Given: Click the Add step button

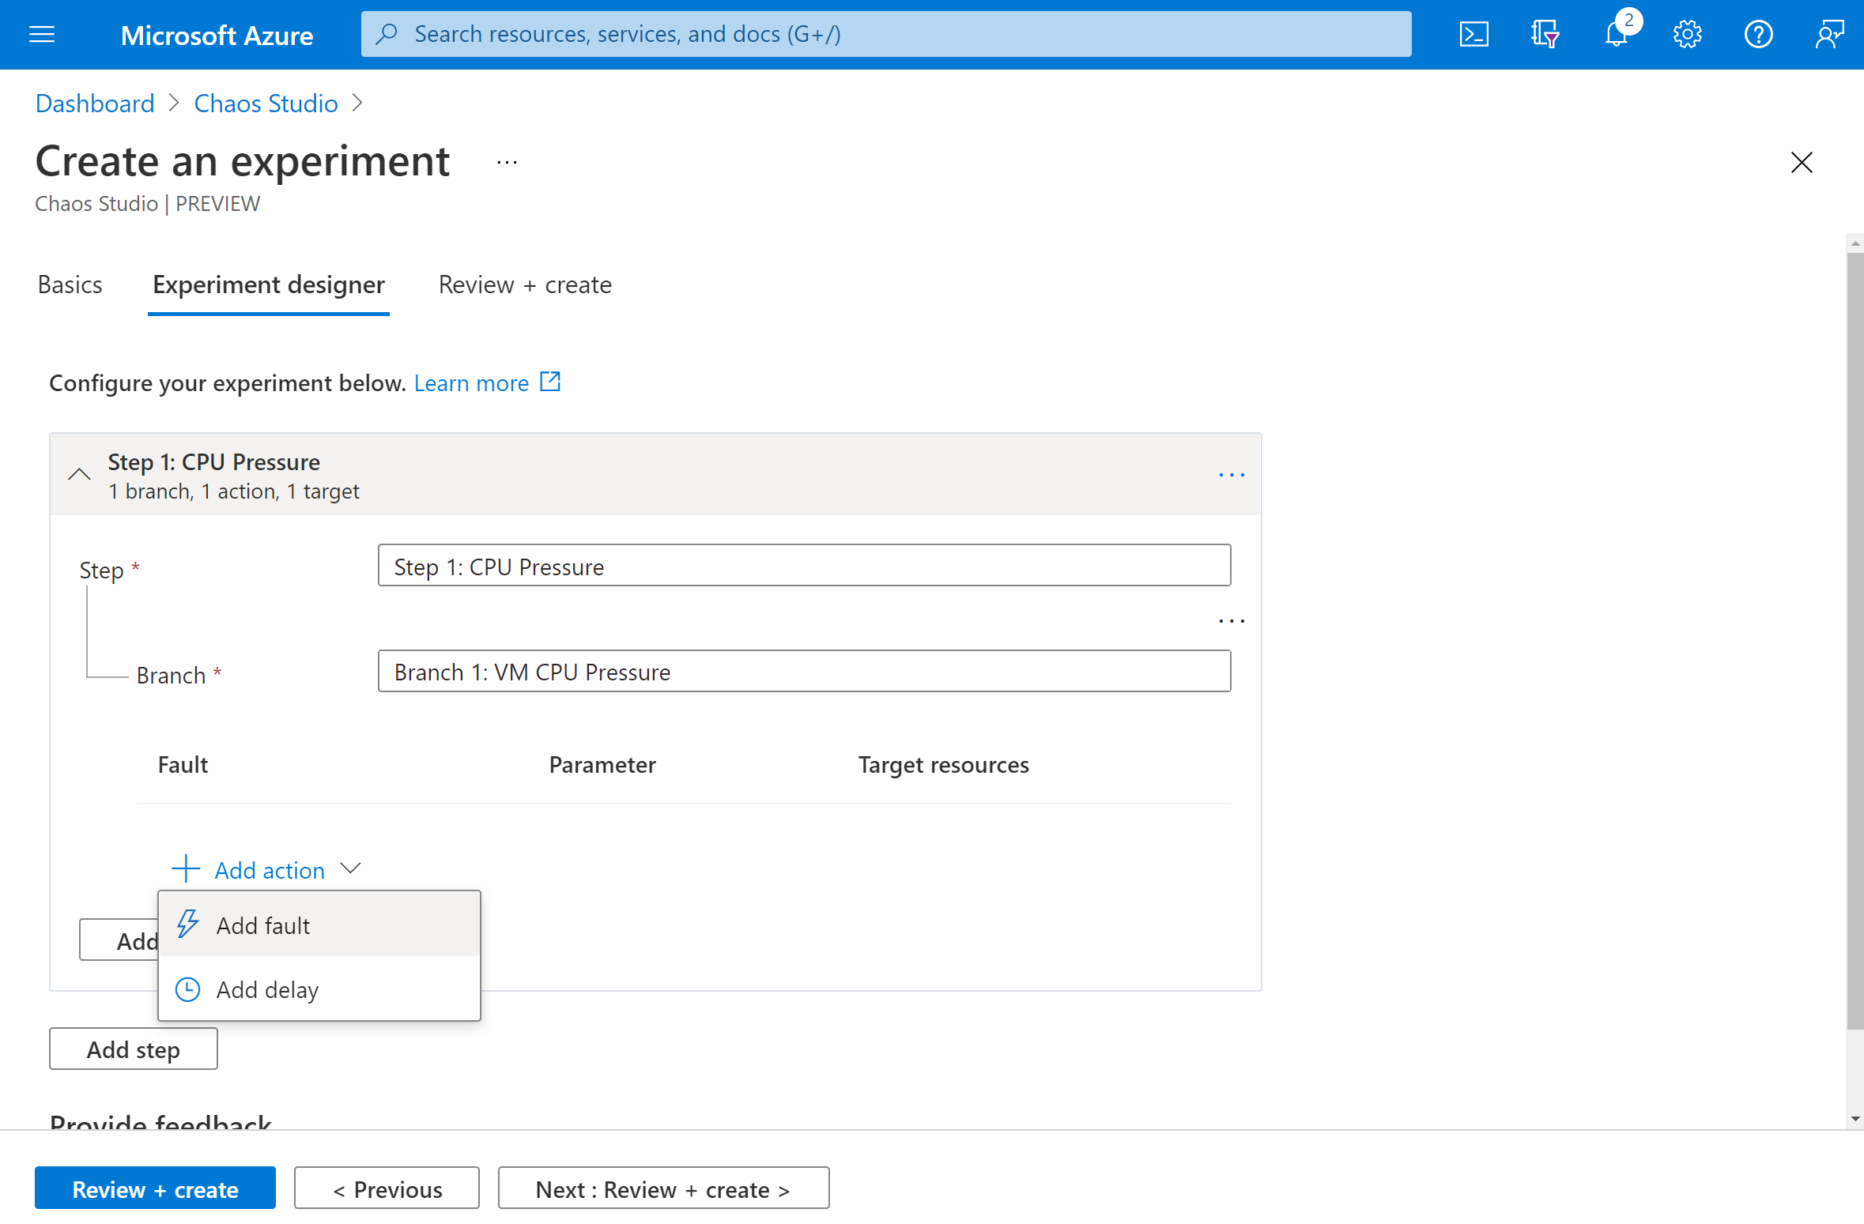Looking at the screenshot, I should pos(131,1049).
